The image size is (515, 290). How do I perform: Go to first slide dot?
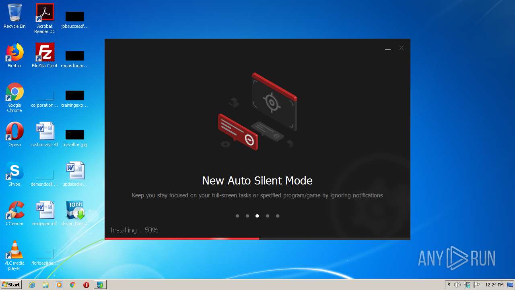click(x=237, y=216)
